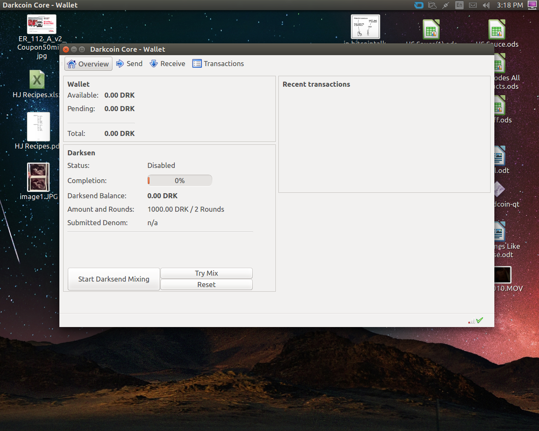Open the cloud folder sync indicator
Viewport: 539px width, 431px height.
pos(432,5)
